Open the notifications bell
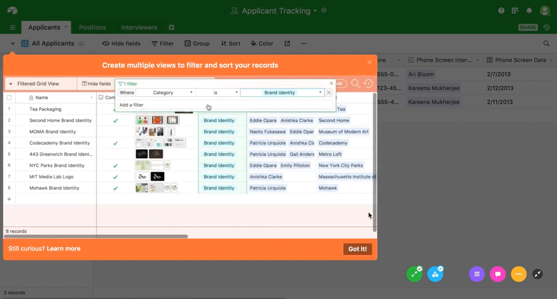The width and height of the screenshot is (557, 299). pos(529,10)
